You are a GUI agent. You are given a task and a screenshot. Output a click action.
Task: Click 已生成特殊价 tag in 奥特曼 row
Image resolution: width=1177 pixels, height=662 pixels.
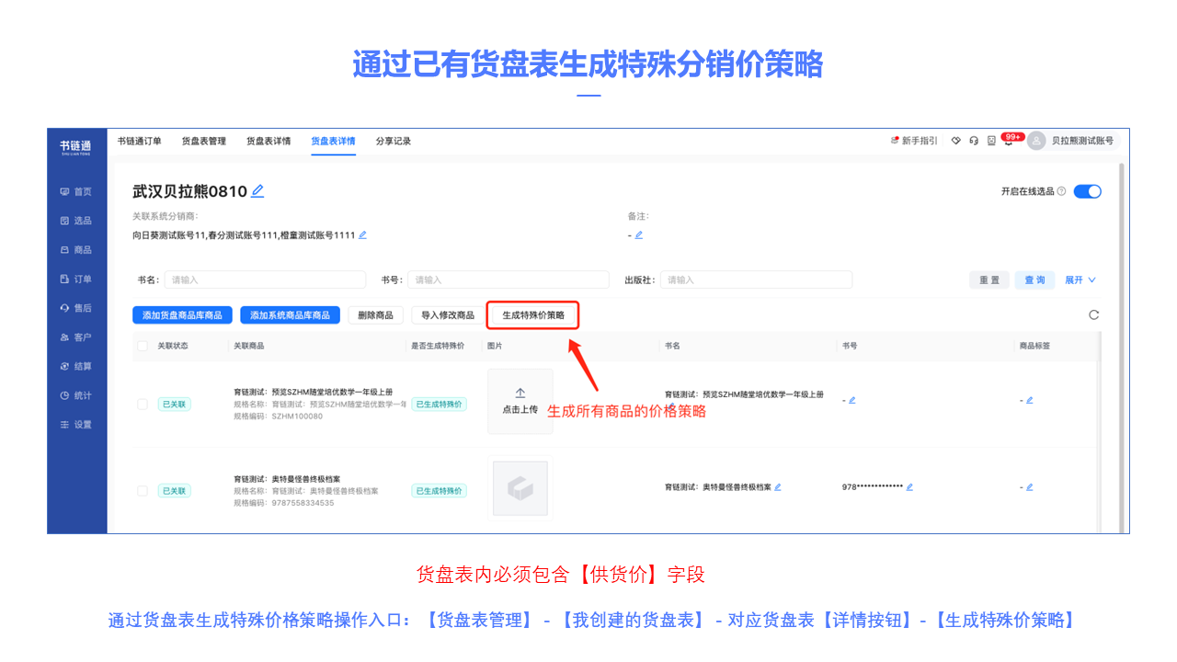point(439,491)
